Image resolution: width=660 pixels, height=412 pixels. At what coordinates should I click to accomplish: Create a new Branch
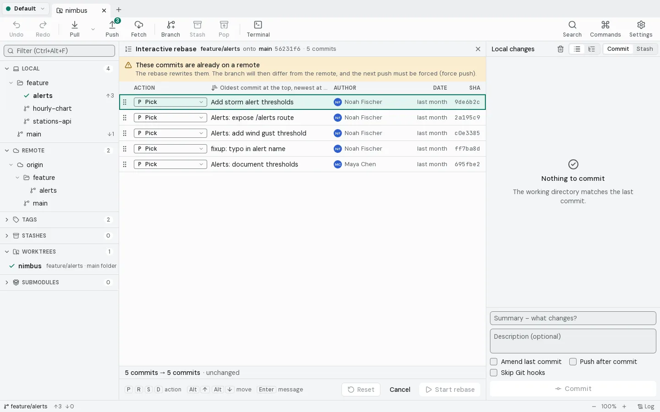pos(170,29)
